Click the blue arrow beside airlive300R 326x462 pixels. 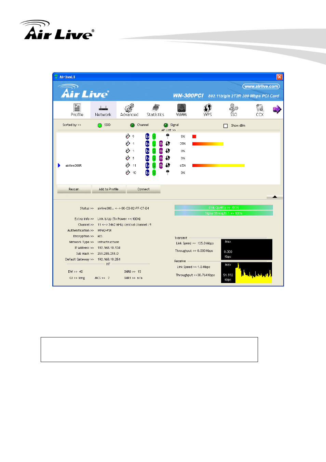(x=59, y=166)
